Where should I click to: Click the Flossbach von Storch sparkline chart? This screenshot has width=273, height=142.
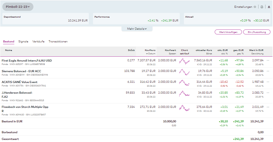[x=184, y=108]
